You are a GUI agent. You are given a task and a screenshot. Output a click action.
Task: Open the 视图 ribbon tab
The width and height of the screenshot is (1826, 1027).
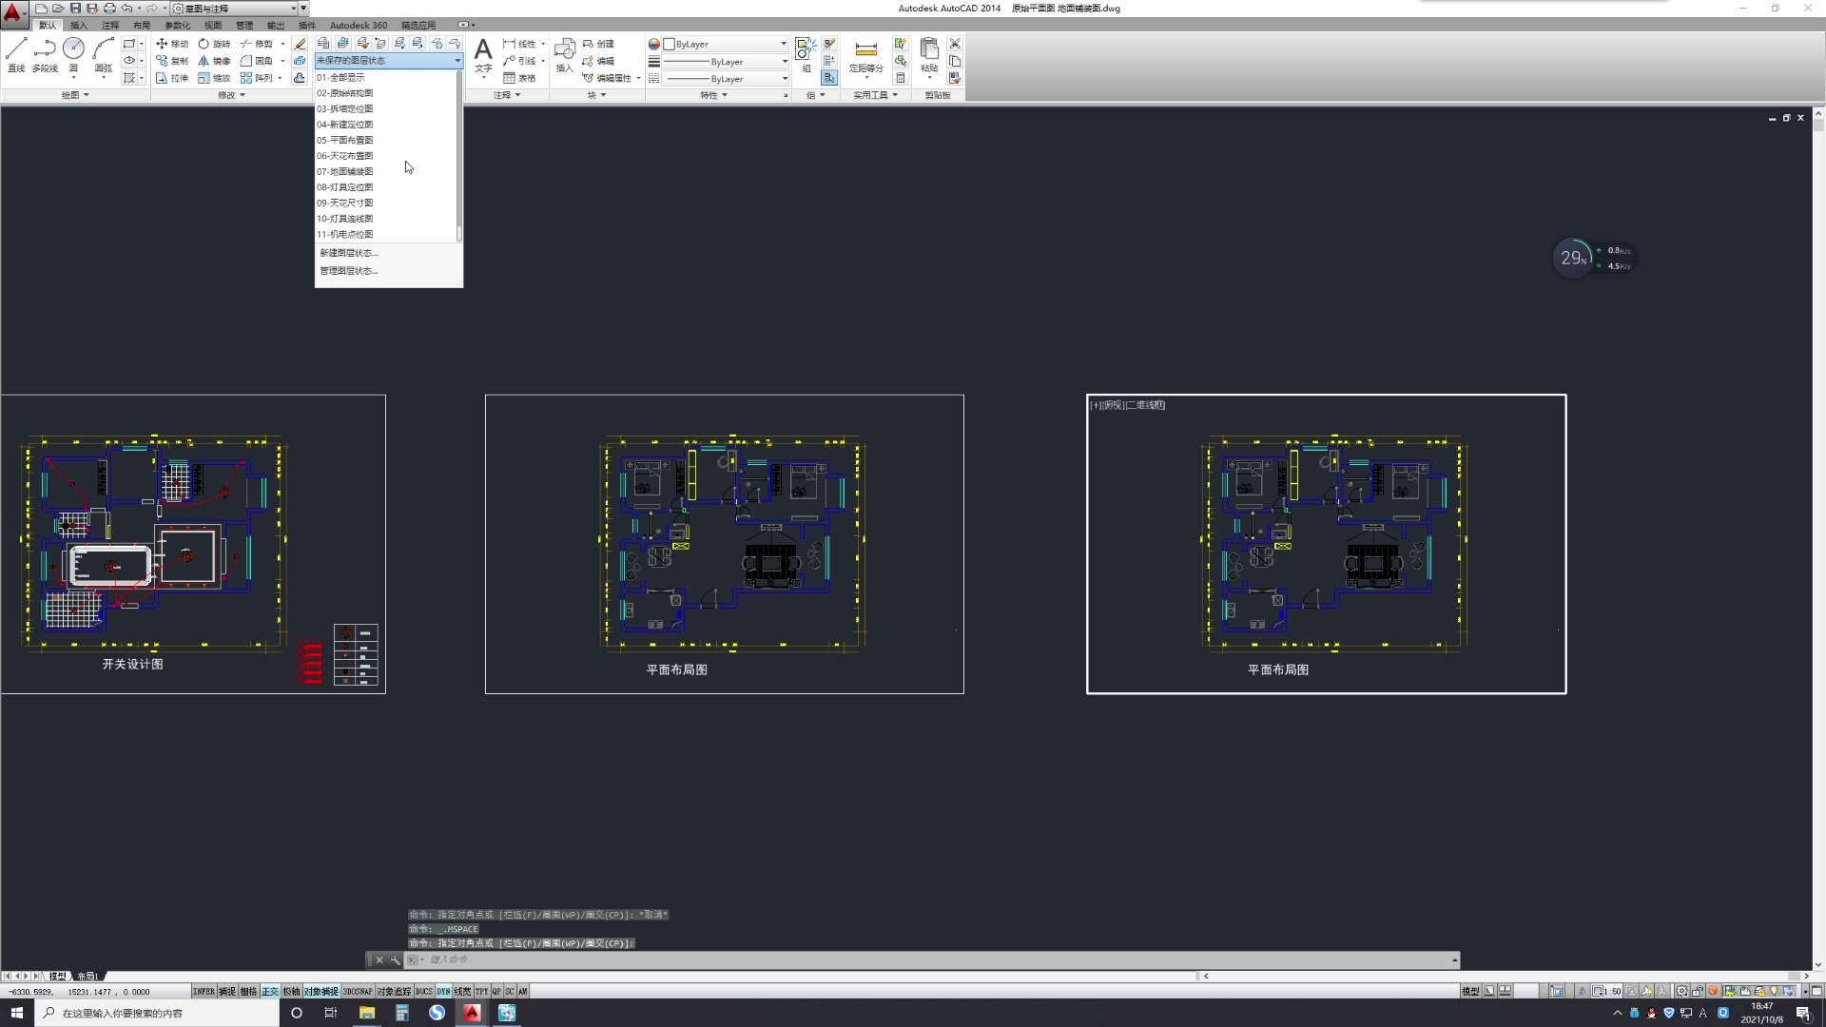coord(213,26)
